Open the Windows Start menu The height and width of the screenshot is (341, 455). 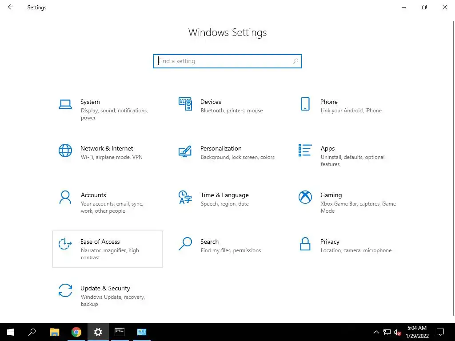click(x=11, y=332)
